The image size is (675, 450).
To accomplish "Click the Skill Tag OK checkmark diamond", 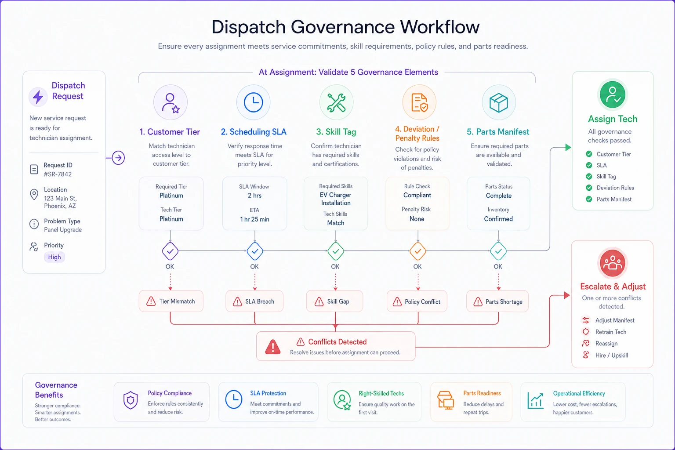I will pyautogui.click(x=336, y=251).
